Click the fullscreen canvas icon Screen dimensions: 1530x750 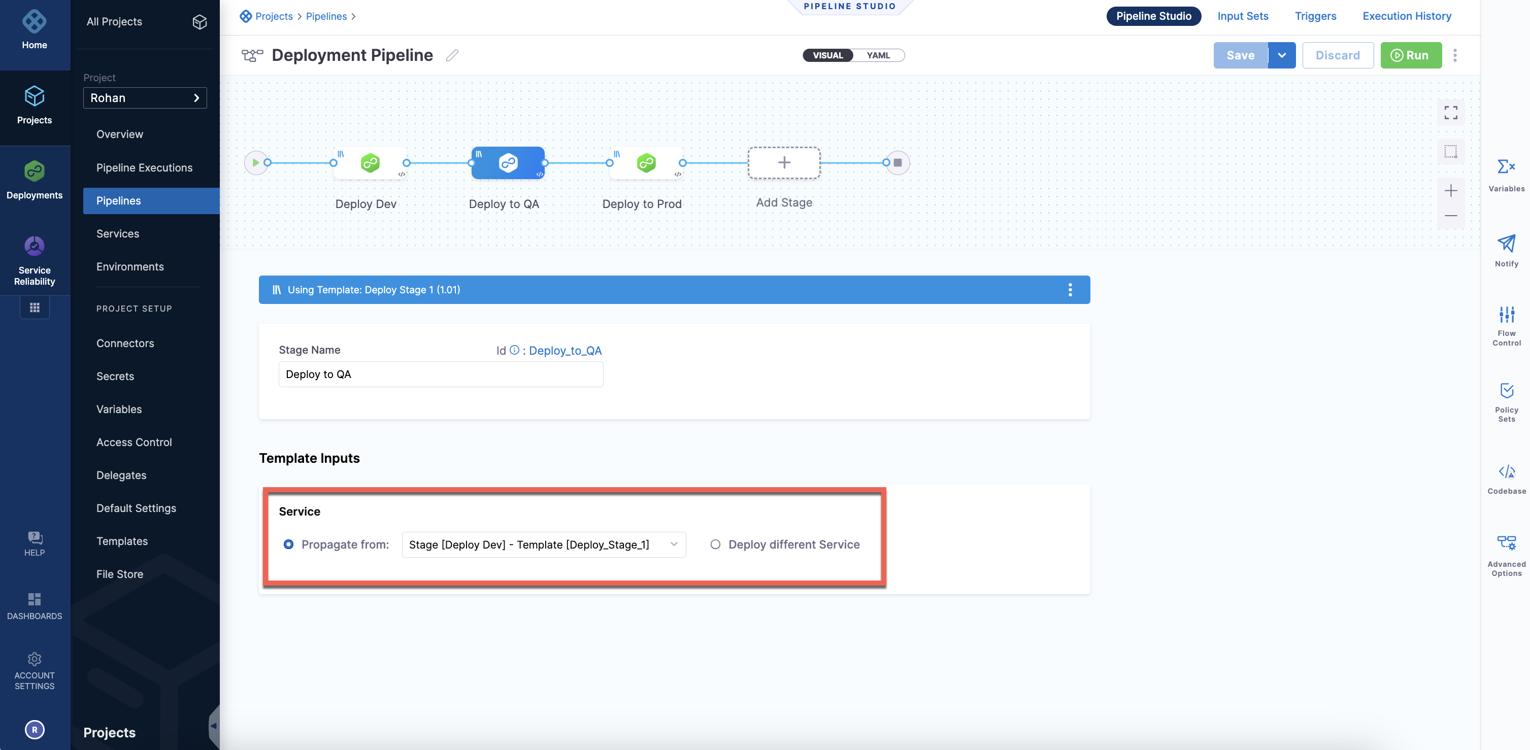click(1450, 113)
